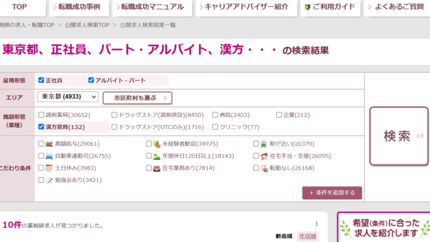430x242 pixels.
Task: Click the 市区町村も選ぶ button
Action: (137, 98)
